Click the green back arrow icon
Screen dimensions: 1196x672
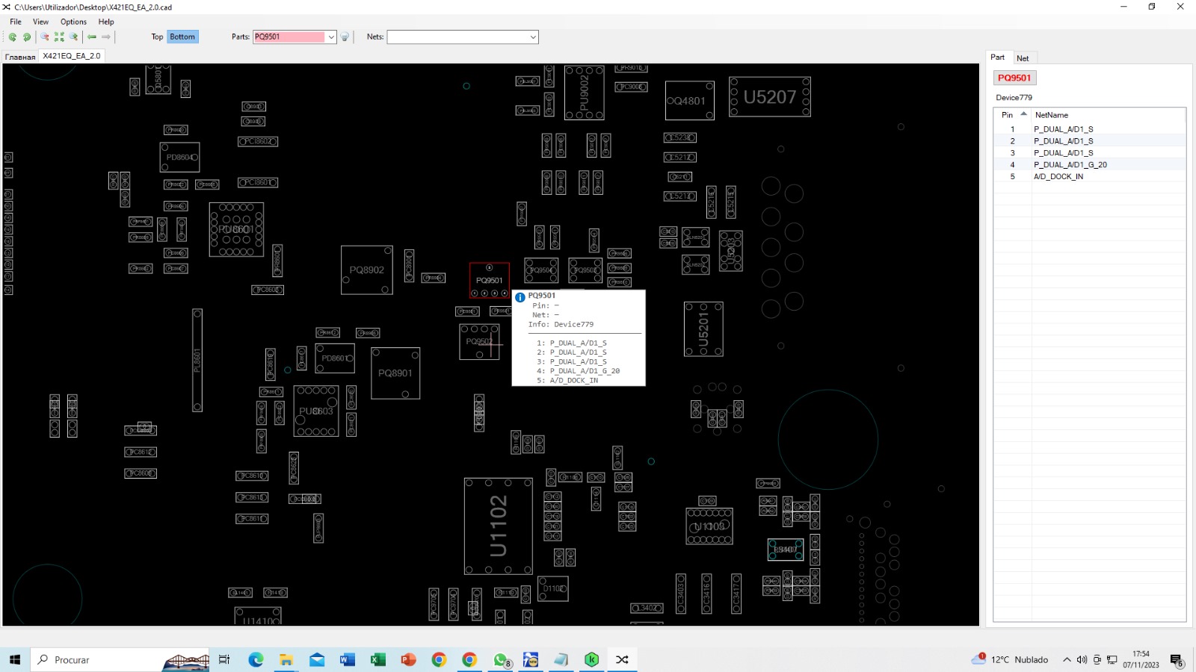pyautogui.click(x=92, y=37)
